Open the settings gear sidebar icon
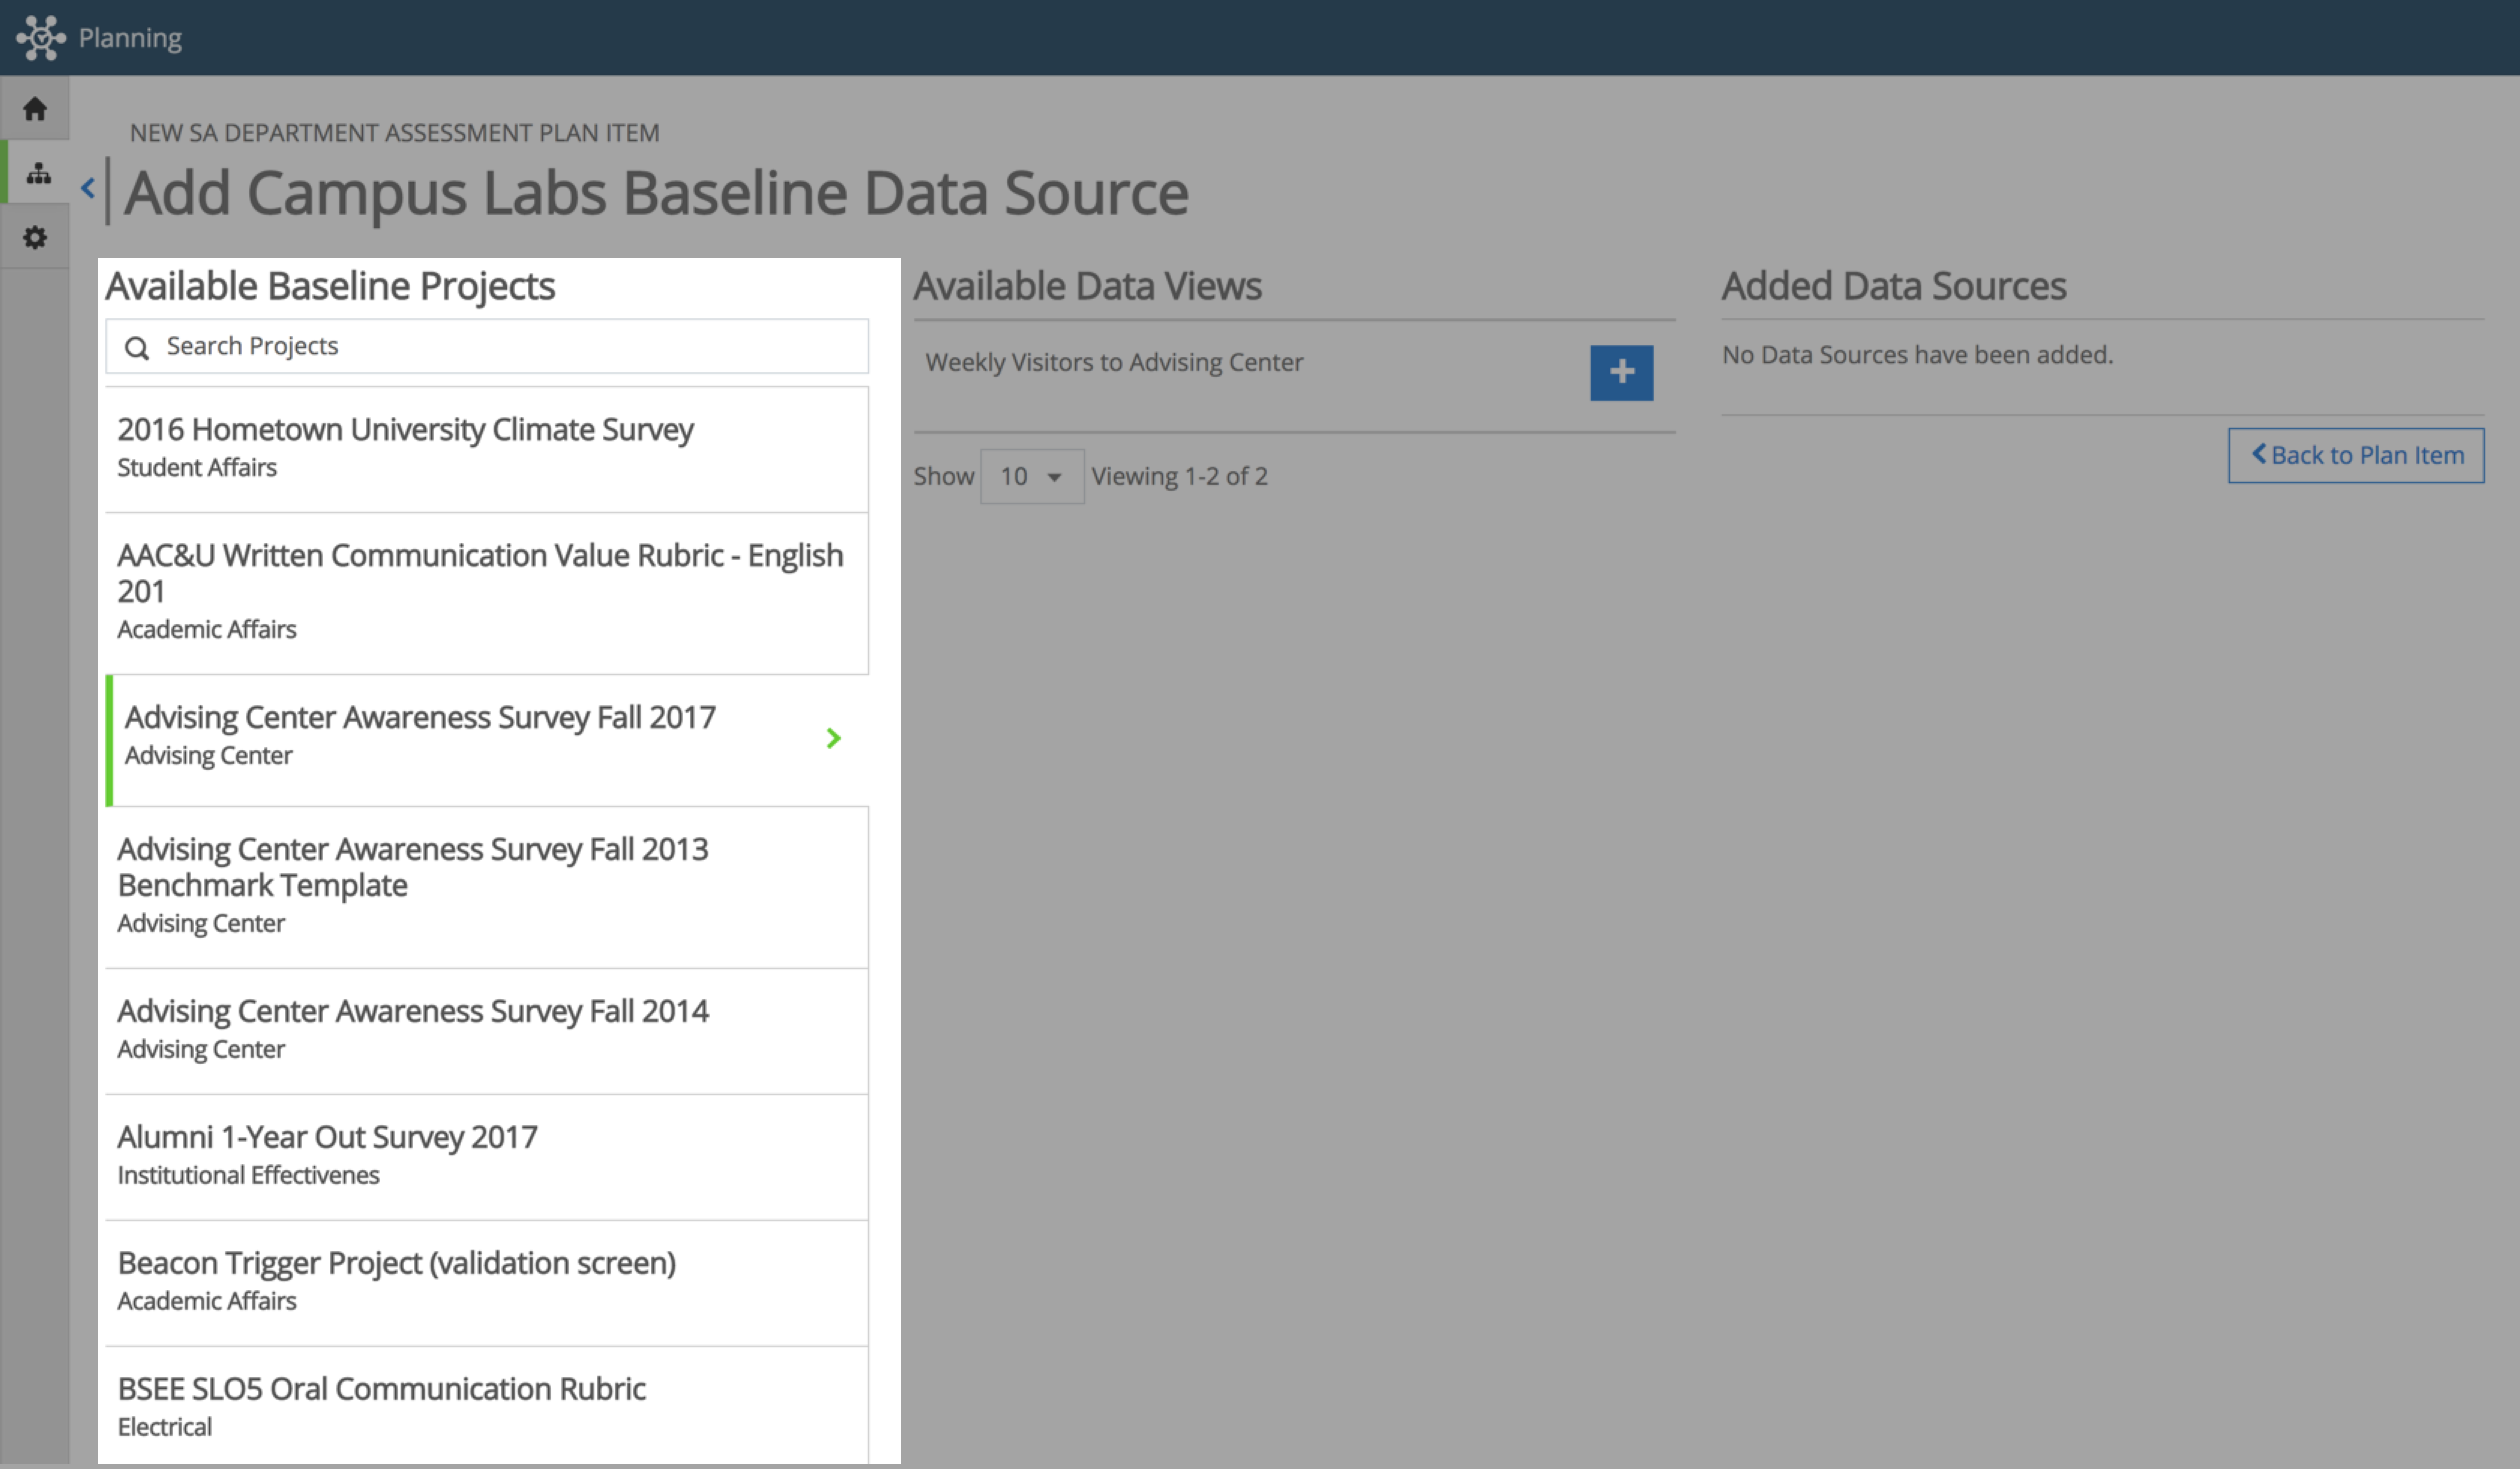The image size is (2520, 1469). tap(35, 237)
